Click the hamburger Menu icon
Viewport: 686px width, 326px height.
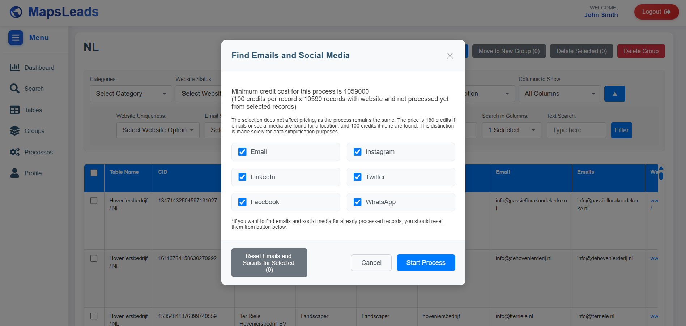coord(16,38)
